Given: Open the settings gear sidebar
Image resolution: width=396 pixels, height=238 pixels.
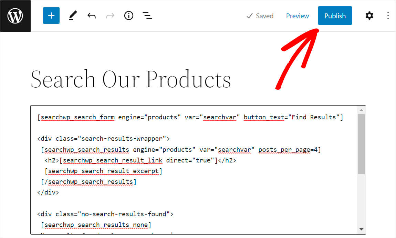Looking at the screenshot, I should pos(369,16).
